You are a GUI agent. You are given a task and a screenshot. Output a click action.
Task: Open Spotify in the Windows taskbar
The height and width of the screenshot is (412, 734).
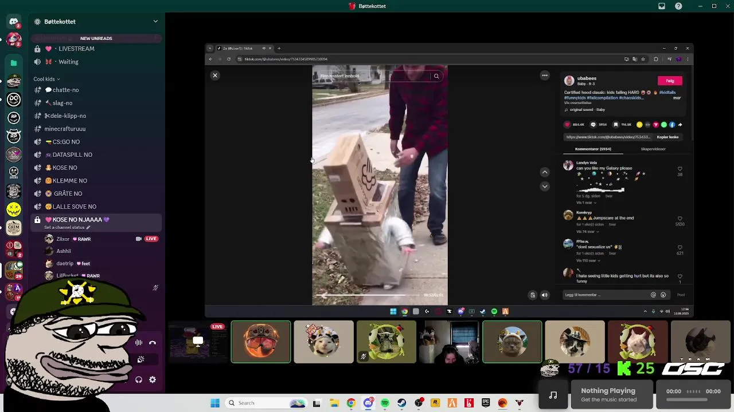[385, 403]
